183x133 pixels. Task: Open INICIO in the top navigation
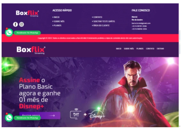(119, 49)
